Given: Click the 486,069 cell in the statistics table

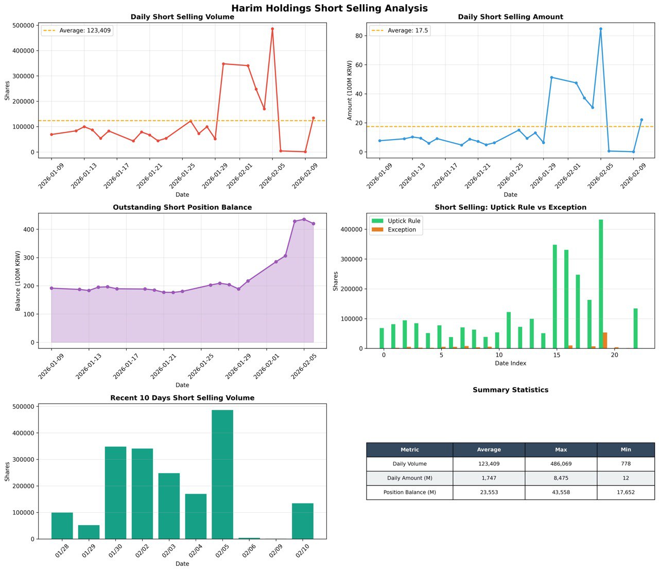Looking at the screenshot, I should [561, 464].
